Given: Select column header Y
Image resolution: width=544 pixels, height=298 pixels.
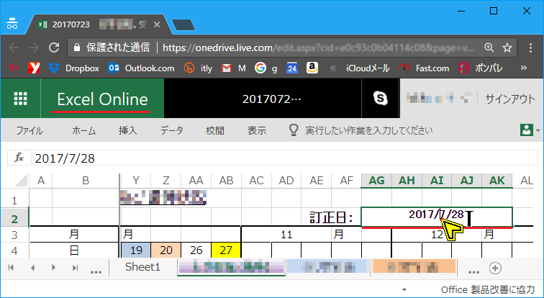Looking at the screenshot, I should coord(136,181).
